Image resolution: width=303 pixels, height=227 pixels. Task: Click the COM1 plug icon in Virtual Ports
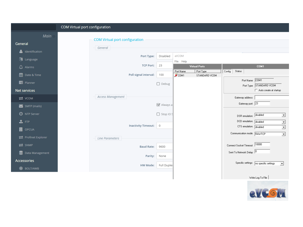tap(176, 75)
